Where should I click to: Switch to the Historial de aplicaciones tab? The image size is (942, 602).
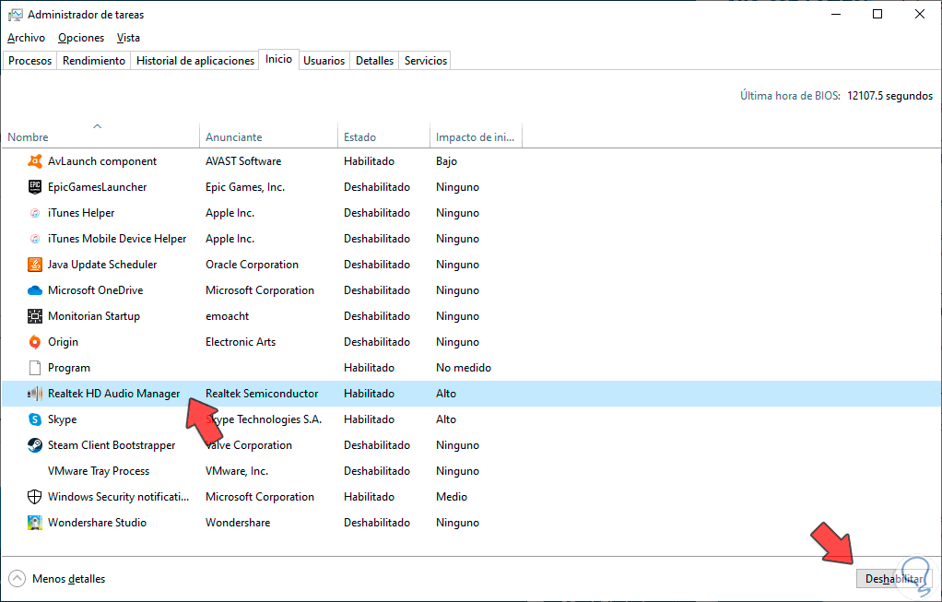[x=195, y=61]
